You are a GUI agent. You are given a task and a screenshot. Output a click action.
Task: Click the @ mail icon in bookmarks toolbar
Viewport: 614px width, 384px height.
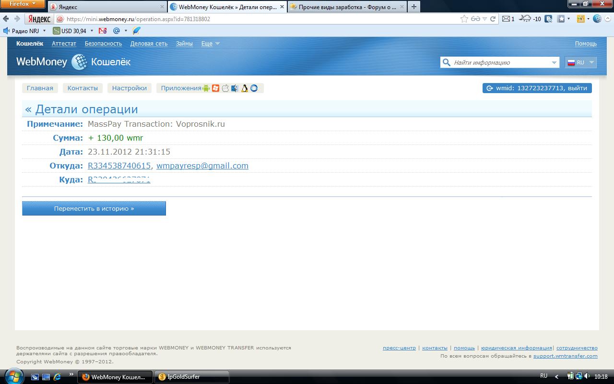pyautogui.click(x=116, y=31)
